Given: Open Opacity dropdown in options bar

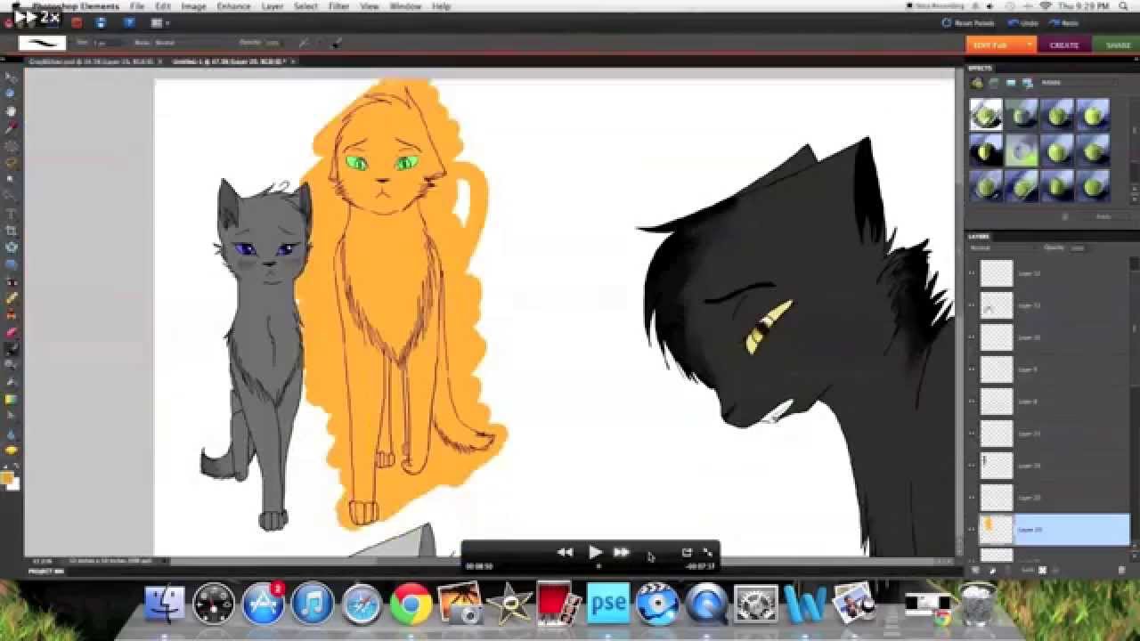Looking at the screenshot, I should [x=272, y=42].
